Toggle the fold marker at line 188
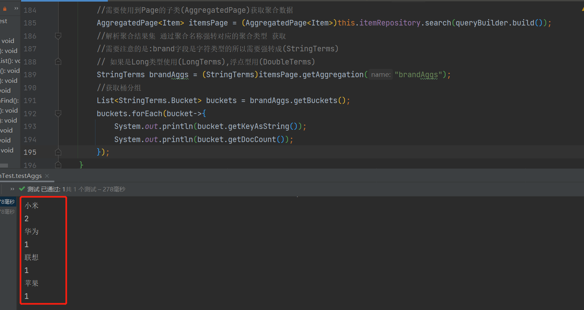Screen dimensions: 584x310 [58, 62]
